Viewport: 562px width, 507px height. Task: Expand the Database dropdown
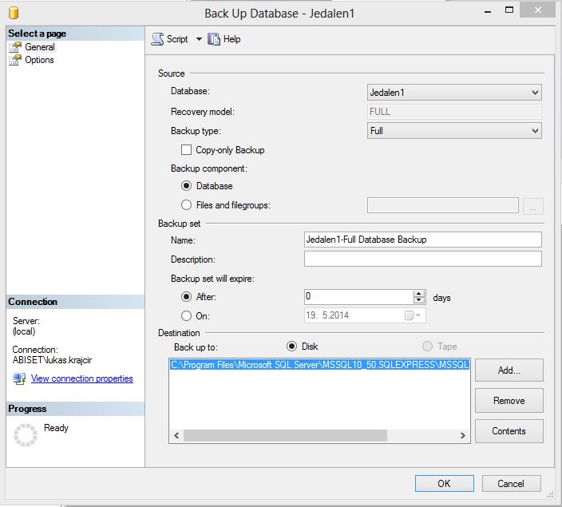coord(534,93)
